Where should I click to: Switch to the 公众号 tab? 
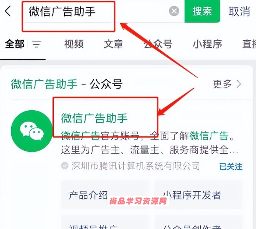tap(158, 44)
